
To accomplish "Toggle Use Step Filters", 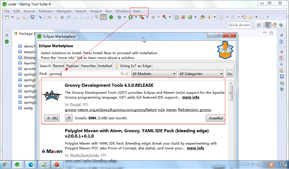I will [x=103, y=17].
